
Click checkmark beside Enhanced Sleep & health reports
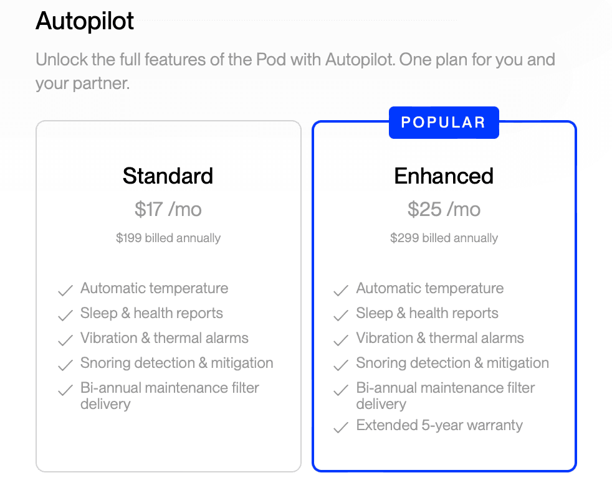point(340,316)
